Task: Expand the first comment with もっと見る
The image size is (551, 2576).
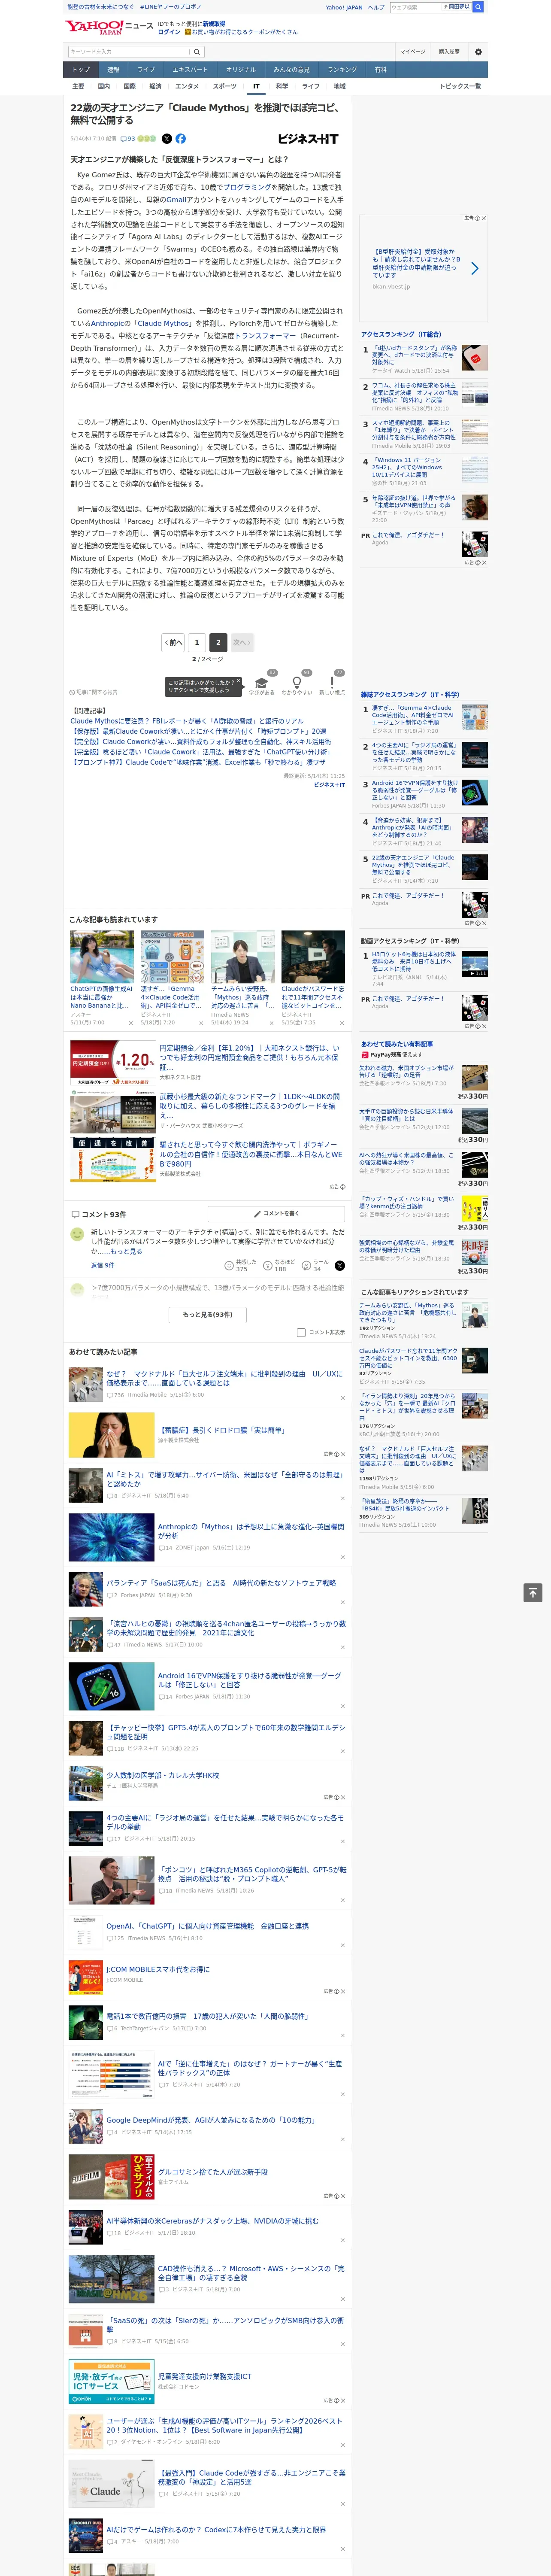Action: (x=126, y=1251)
